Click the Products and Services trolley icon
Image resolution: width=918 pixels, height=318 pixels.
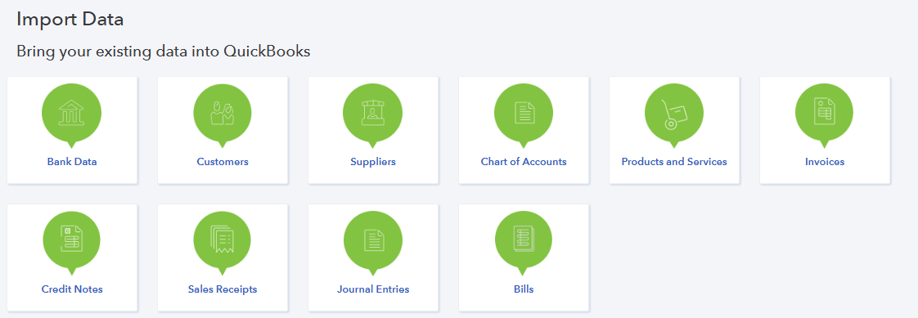[x=674, y=113]
